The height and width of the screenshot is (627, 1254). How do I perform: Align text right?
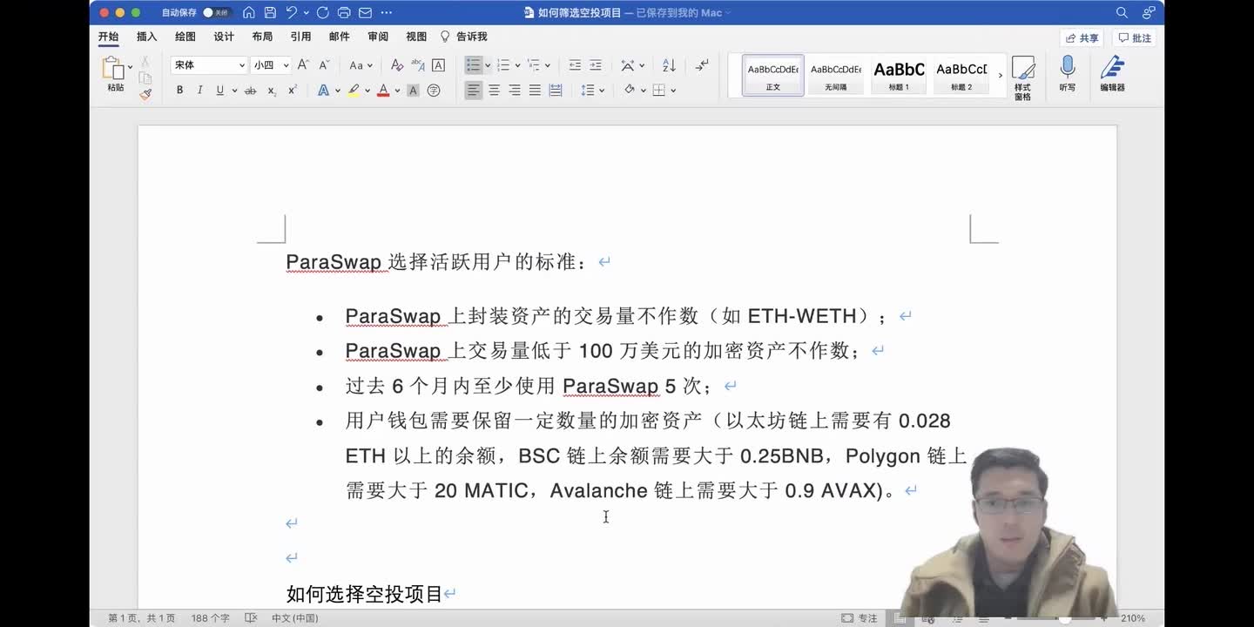pos(515,91)
